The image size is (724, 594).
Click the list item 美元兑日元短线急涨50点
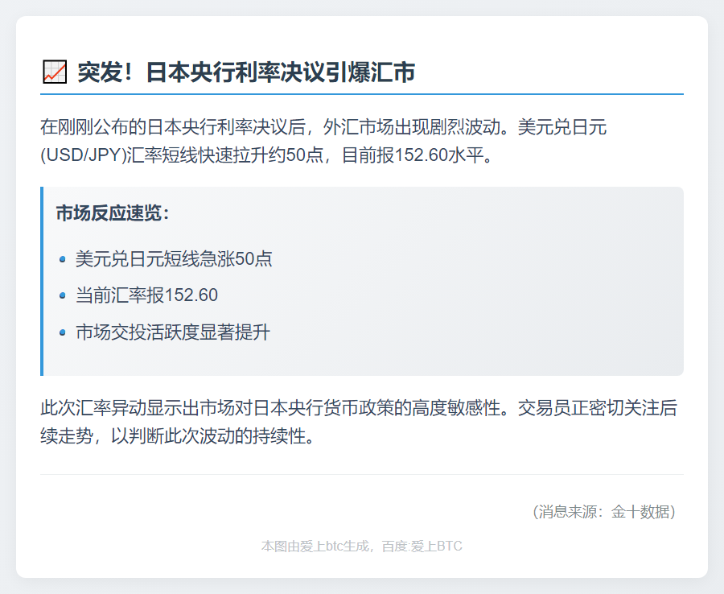[x=174, y=259]
